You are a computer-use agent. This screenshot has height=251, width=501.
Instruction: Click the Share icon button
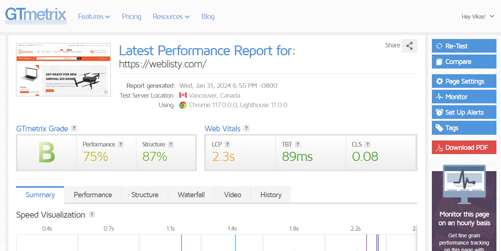pos(409,46)
